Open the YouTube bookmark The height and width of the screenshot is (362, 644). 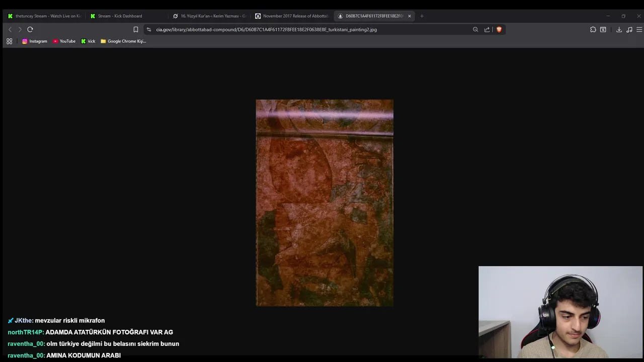pyautogui.click(x=64, y=41)
